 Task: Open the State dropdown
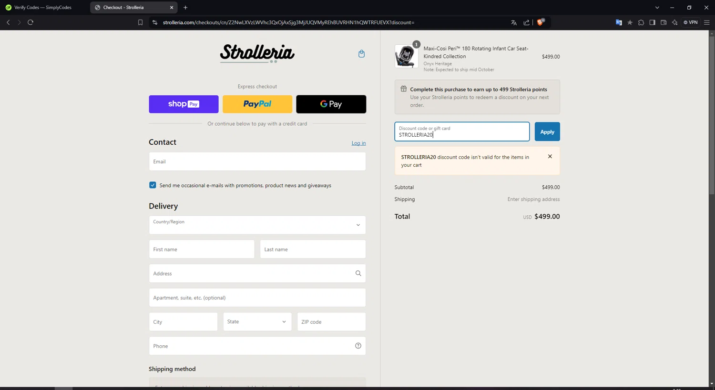(257, 322)
